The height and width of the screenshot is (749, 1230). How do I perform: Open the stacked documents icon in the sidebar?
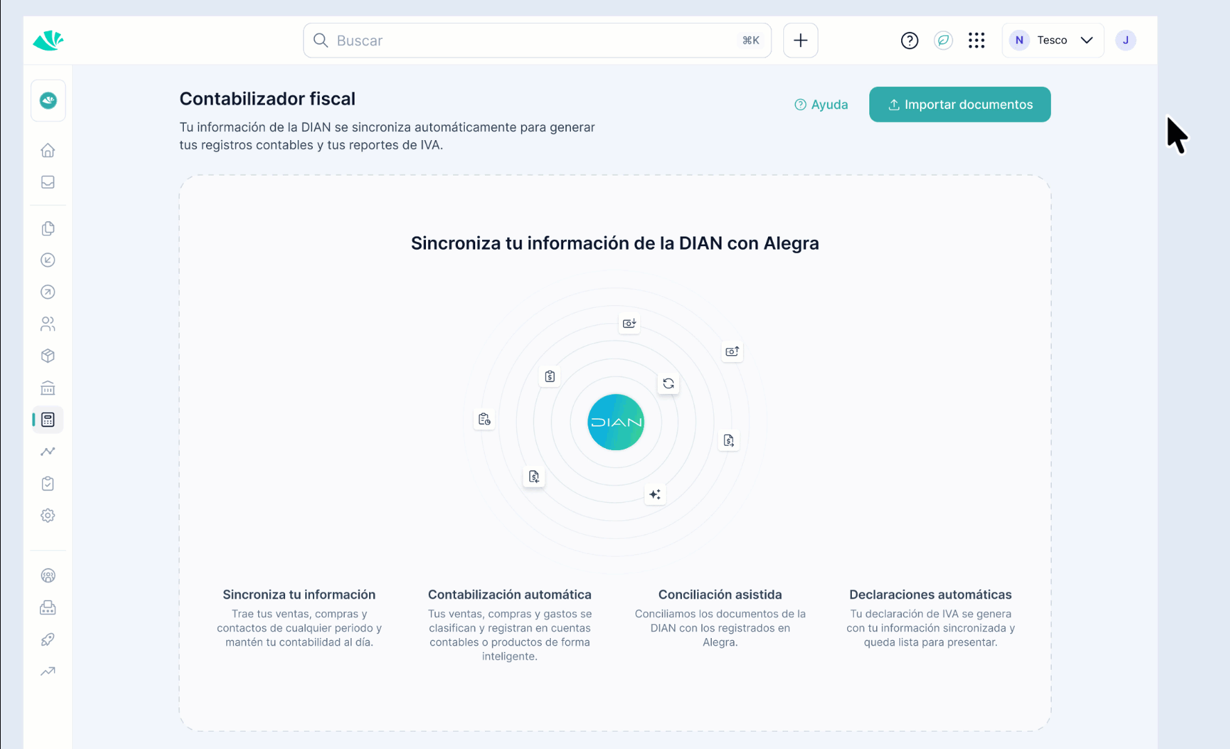[x=48, y=228]
